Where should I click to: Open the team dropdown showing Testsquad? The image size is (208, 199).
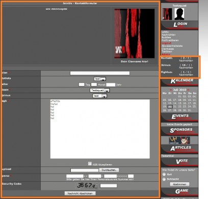point(100,90)
